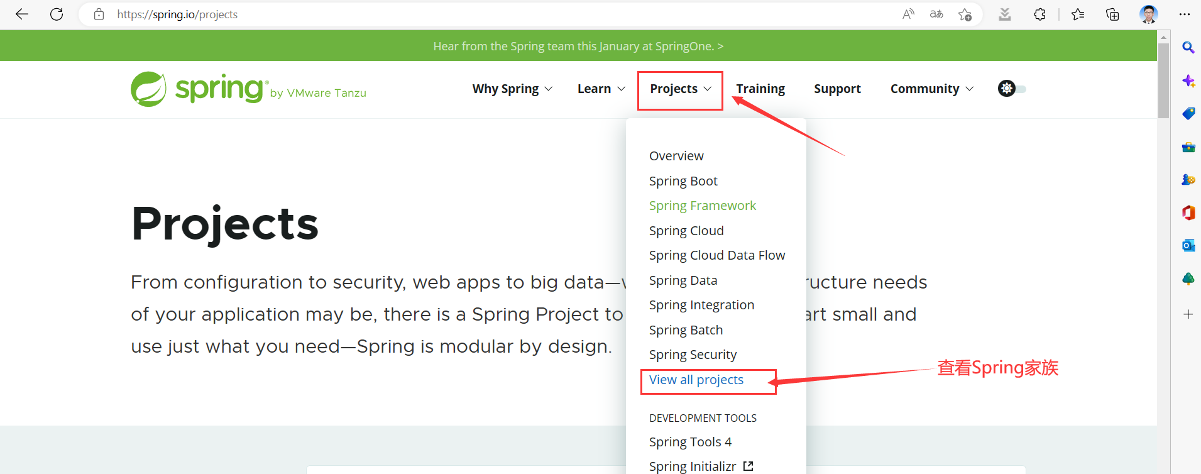Screen dimensions: 1201x474
Task: Select Spring Cloud Data Flow entry
Action: (x=717, y=255)
